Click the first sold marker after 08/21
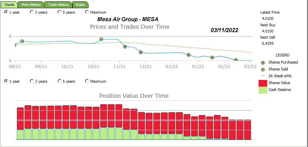Image resolution: width=308 pixels, height=147 pixels. coord(22,41)
